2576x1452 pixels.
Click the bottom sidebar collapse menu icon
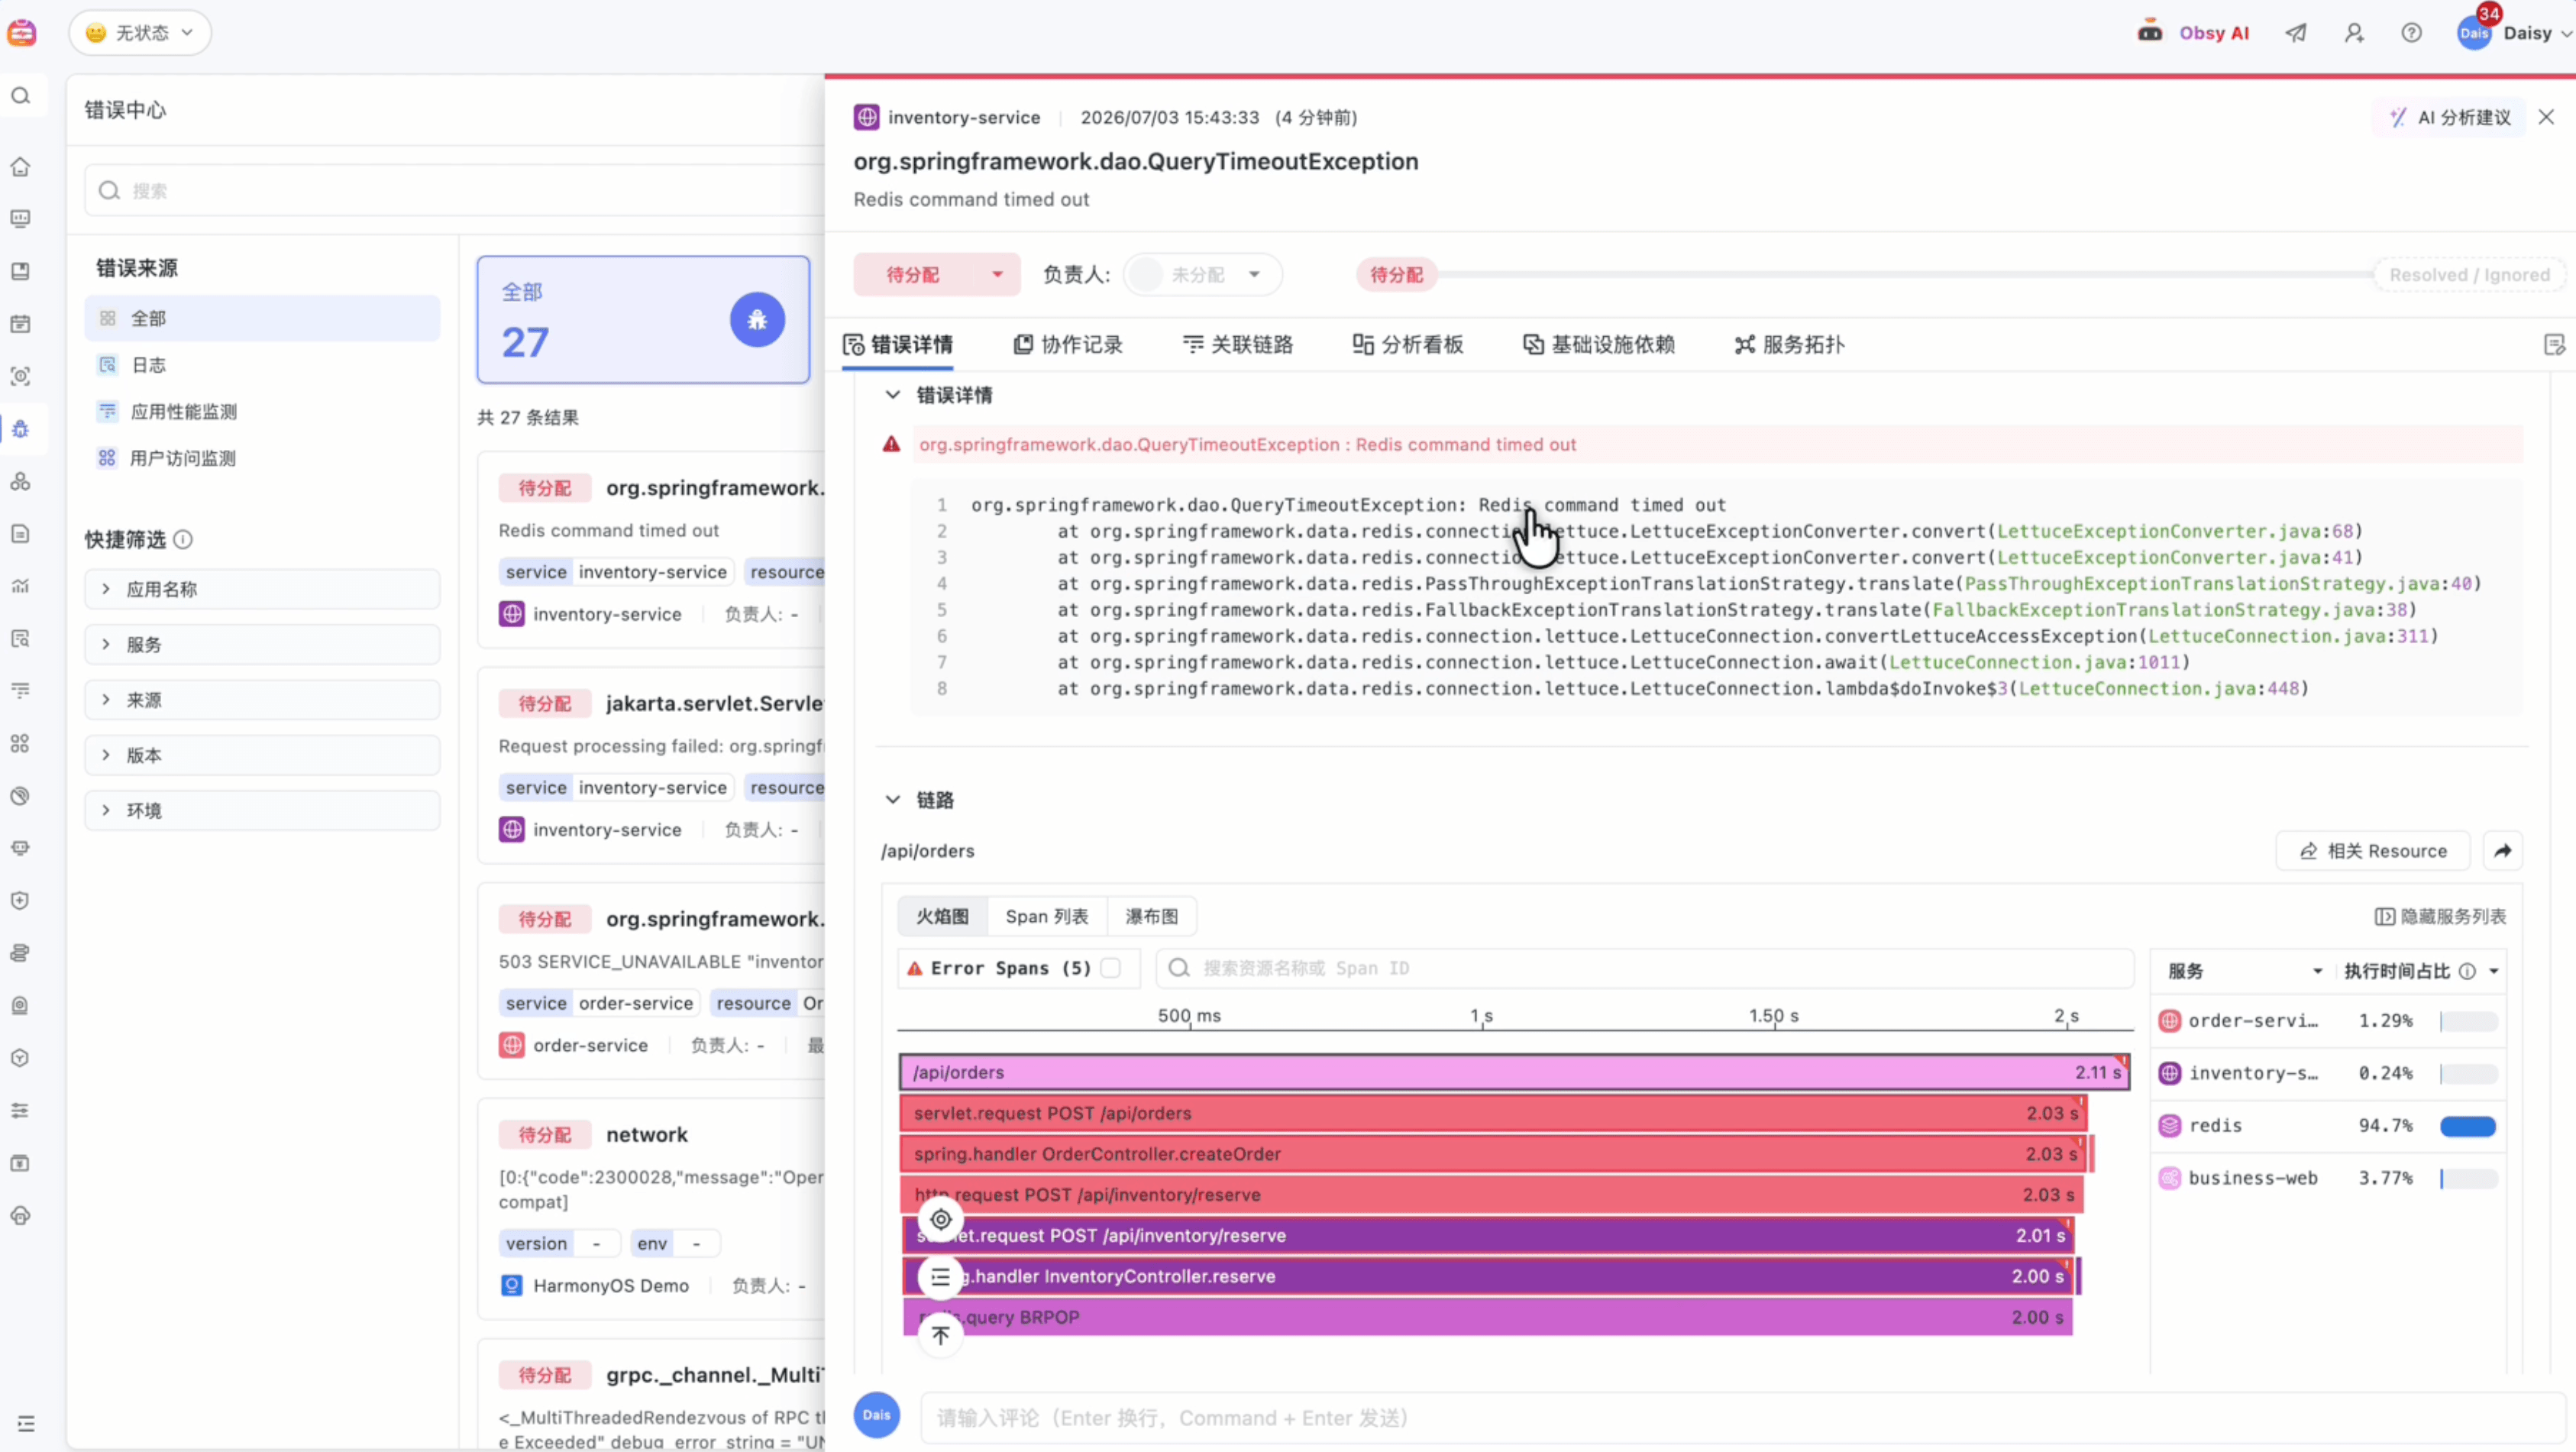pos(26,1423)
